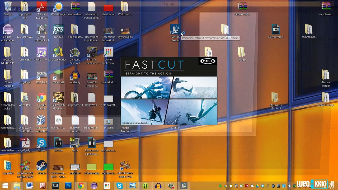Select the learnandroi... file
Viewport: 338px width, 190px height.
coord(108,145)
